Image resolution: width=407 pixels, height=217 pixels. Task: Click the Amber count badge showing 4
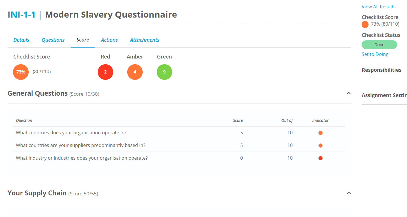tap(135, 72)
